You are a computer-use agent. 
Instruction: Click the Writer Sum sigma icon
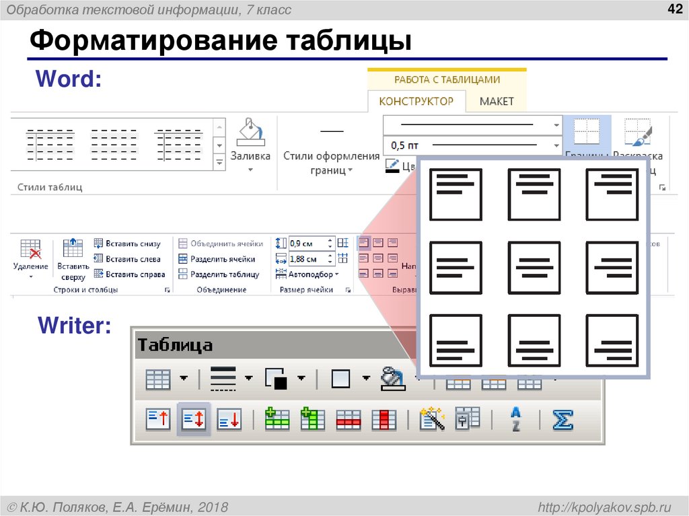[x=563, y=419]
